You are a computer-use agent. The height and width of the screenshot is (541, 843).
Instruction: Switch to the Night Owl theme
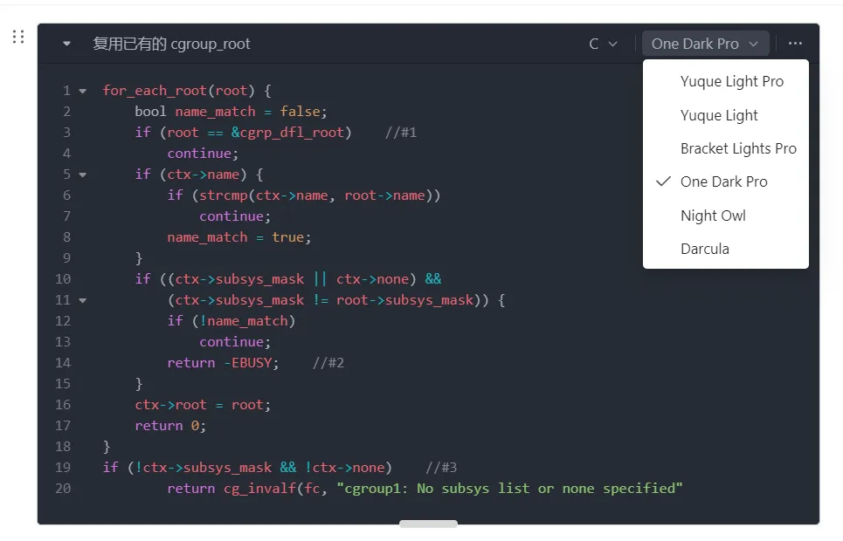(x=726, y=216)
